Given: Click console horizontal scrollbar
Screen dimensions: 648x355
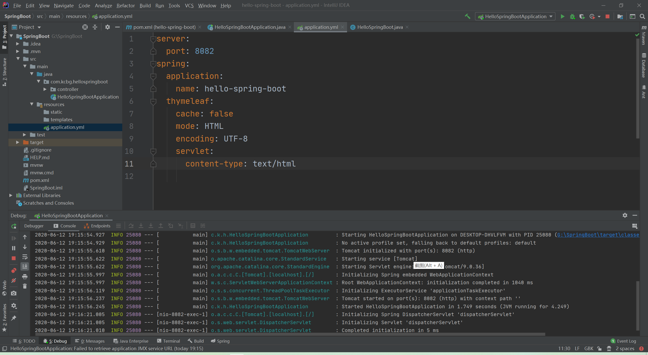Looking at the screenshot, I should pos(290,334).
